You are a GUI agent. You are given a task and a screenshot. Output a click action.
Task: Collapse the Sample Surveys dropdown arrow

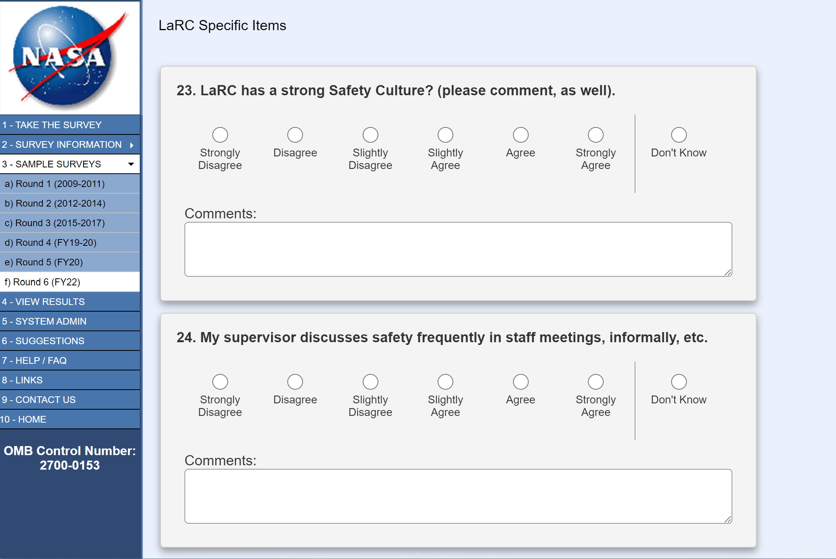pyautogui.click(x=131, y=164)
